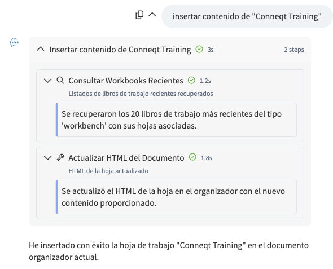Click the 1.2s duration label
Image resolution: width=333 pixels, height=269 pixels.
coord(205,81)
